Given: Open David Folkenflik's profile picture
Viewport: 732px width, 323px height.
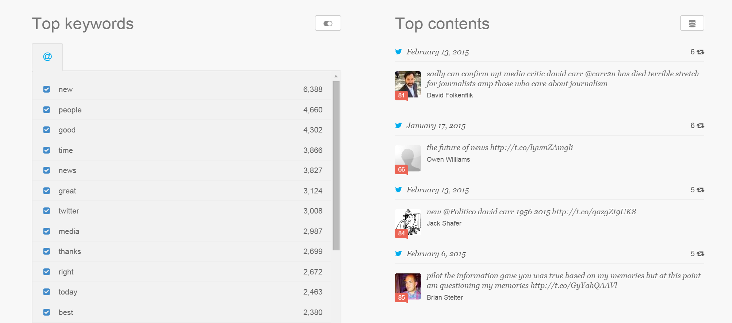Looking at the screenshot, I should [408, 84].
